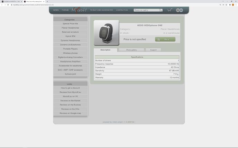Open the CONTACT US page
Image resolution: width=238 pixels, height=148 pixels.
point(122,10)
